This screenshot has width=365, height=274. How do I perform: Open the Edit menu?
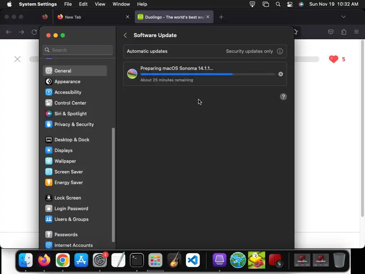coord(83,4)
